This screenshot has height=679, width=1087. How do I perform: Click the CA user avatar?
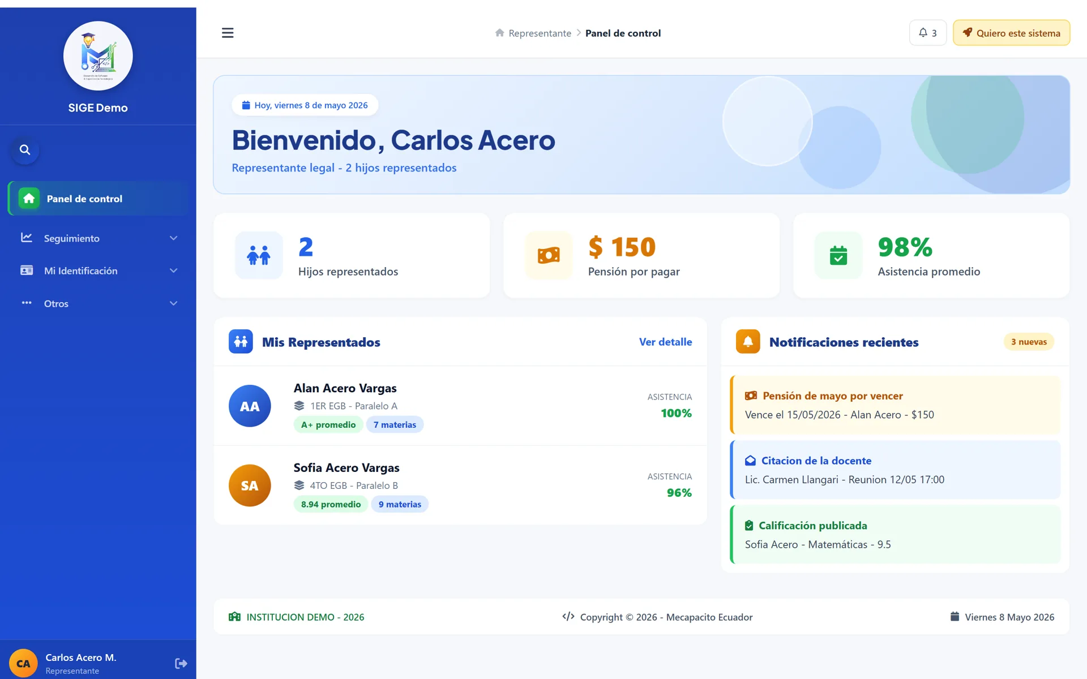point(23,663)
